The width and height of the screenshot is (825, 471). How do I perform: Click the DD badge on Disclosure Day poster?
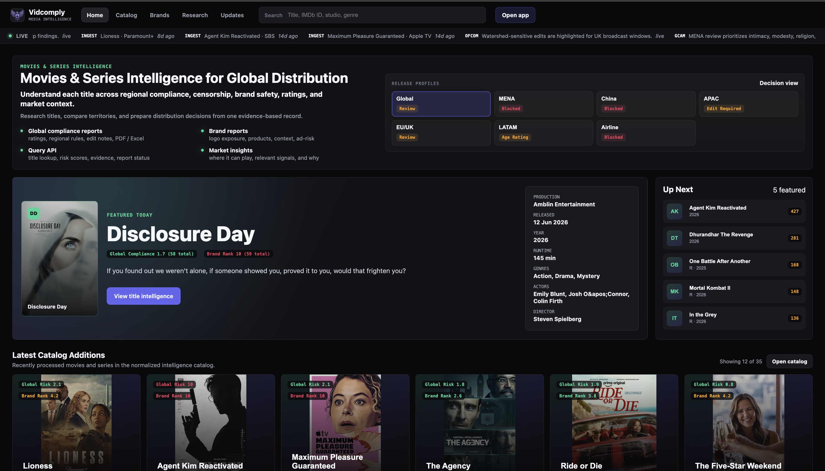34,213
